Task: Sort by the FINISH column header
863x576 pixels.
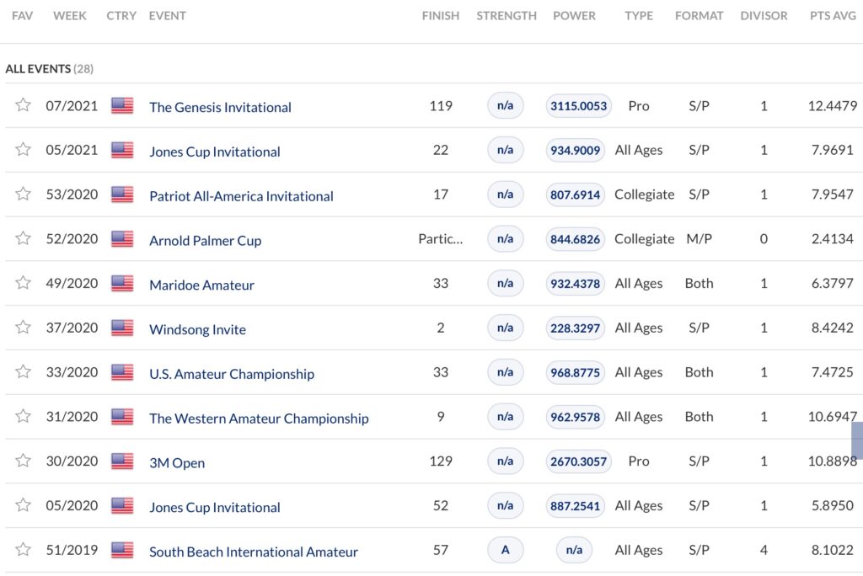Action: click(441, 16)
